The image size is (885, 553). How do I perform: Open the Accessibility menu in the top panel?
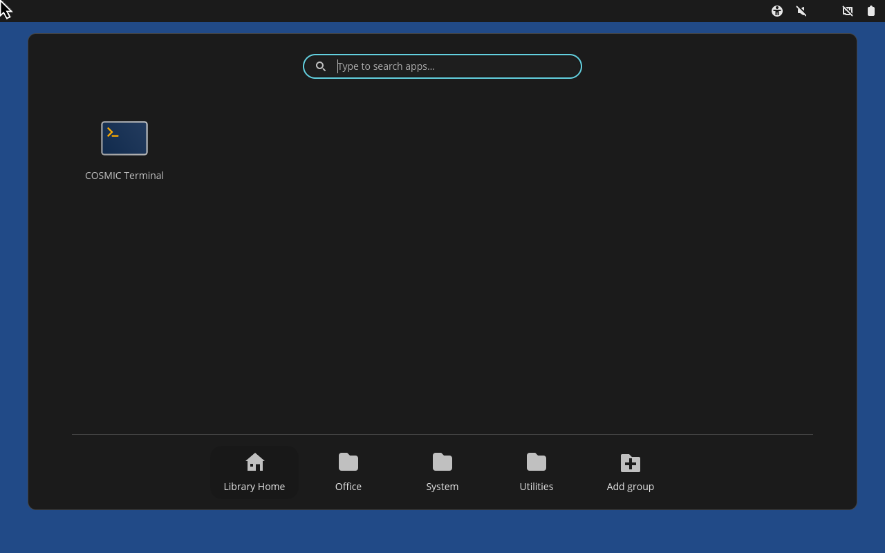click(777, 11)
